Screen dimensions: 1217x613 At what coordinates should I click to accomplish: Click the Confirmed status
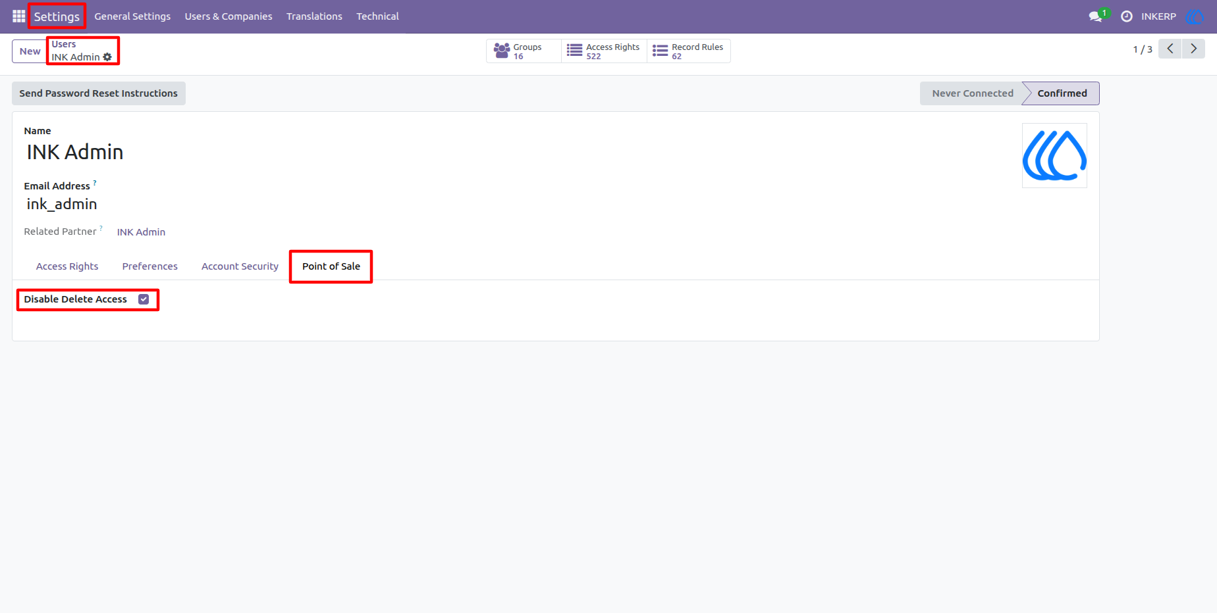click(1062, 93)
